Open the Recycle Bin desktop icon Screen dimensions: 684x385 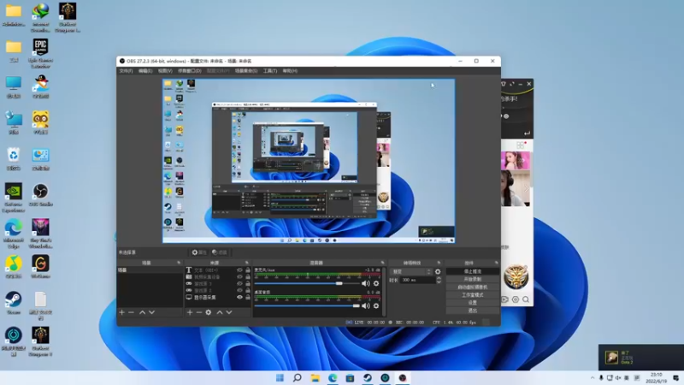pyautogui.click(x=14, y=159)
